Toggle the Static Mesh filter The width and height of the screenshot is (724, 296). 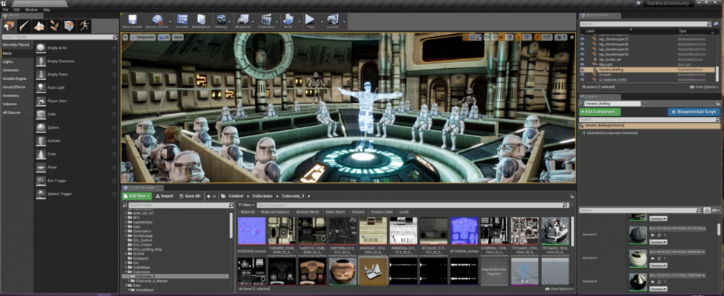click(x=335, y=212)
